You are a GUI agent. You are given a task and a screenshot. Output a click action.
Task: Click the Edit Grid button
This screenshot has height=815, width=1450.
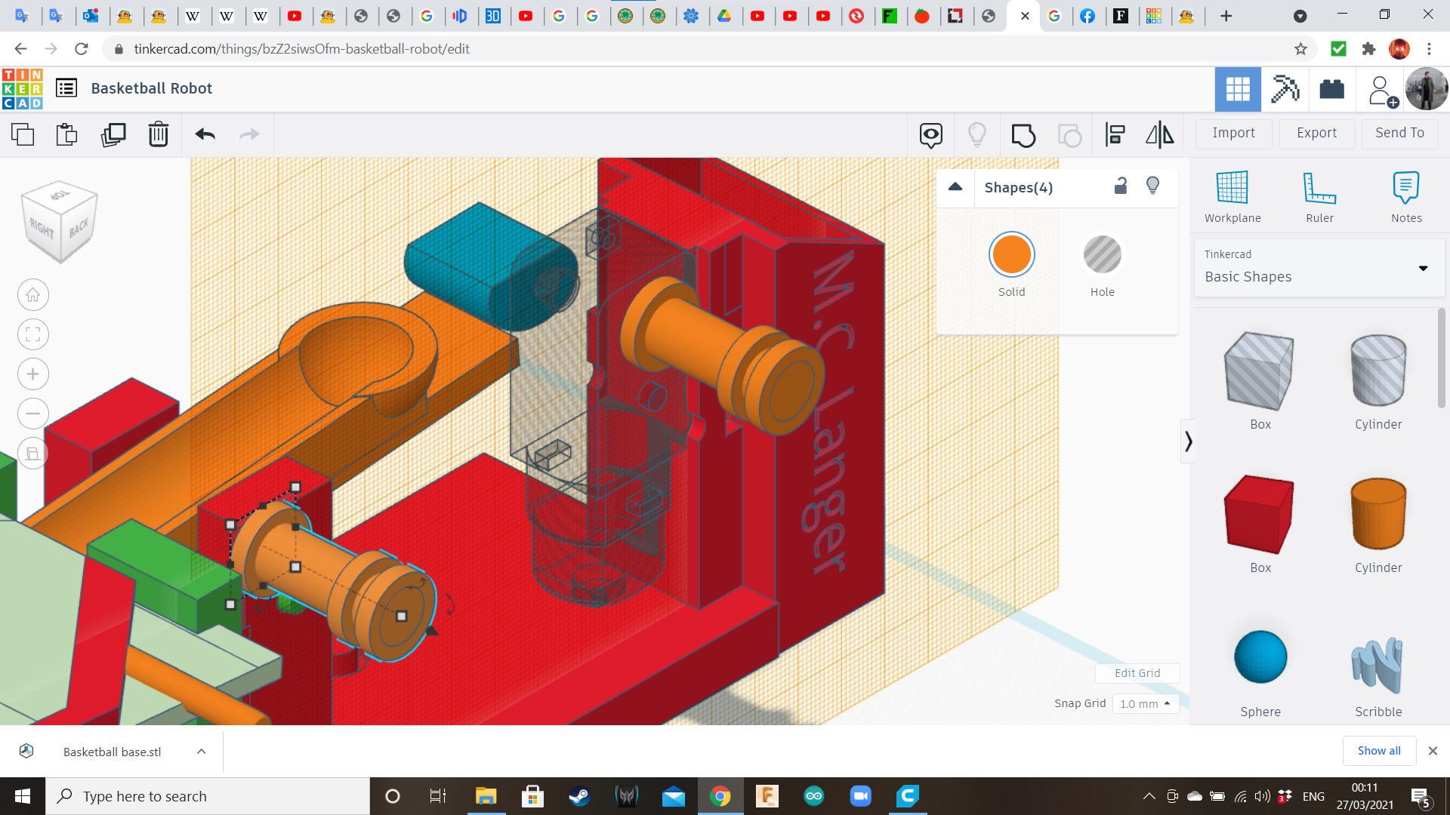[x=1137, y=673]
